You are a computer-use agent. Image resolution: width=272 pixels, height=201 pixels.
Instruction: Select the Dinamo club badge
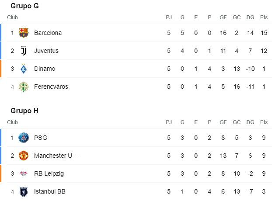coord(24,69)
